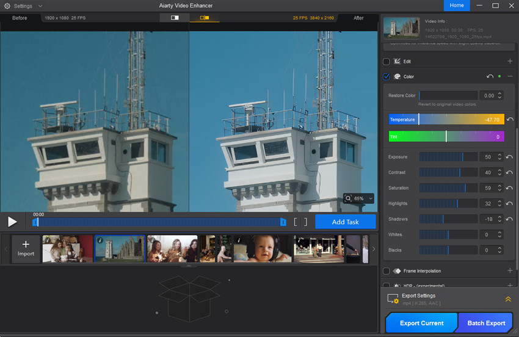Screen dimensions: 519x337
Task: Uncheck the Color checkbox
Action: 386,77
